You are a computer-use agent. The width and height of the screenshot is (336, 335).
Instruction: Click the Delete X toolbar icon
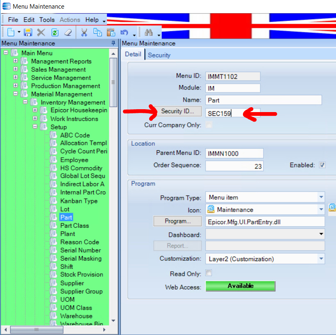click(41, 32)
